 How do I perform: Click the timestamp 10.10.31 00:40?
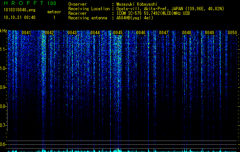click(x=19, y=17)
